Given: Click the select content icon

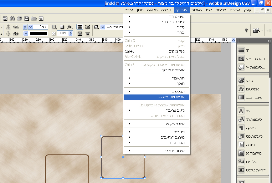Looking at the screenshot, I should point(8,33).
